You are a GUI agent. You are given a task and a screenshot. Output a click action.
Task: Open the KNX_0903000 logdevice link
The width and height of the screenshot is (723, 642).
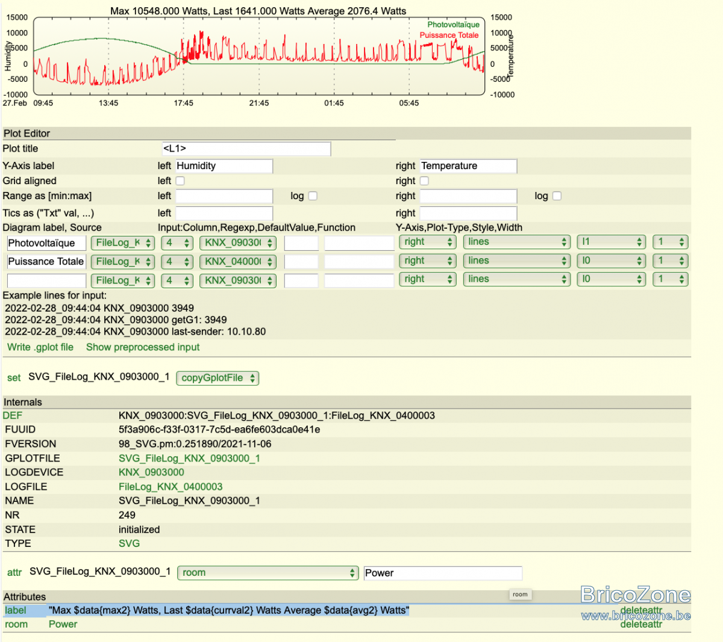[151, 472]
